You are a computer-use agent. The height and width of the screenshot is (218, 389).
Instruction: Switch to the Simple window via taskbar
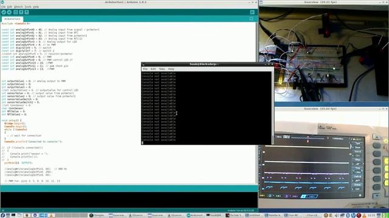pyautogui.click(x=97, y=216)
